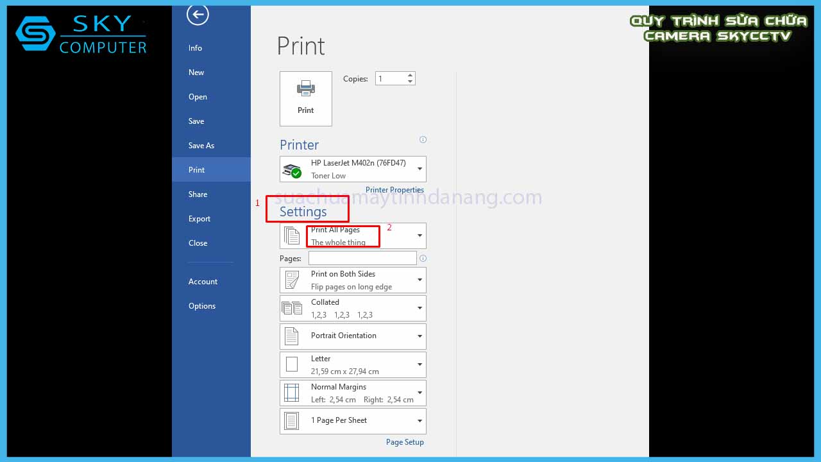Increase copies with the up arrow
This screenshot has height=462, width=821.
click(x=410, y=75)
